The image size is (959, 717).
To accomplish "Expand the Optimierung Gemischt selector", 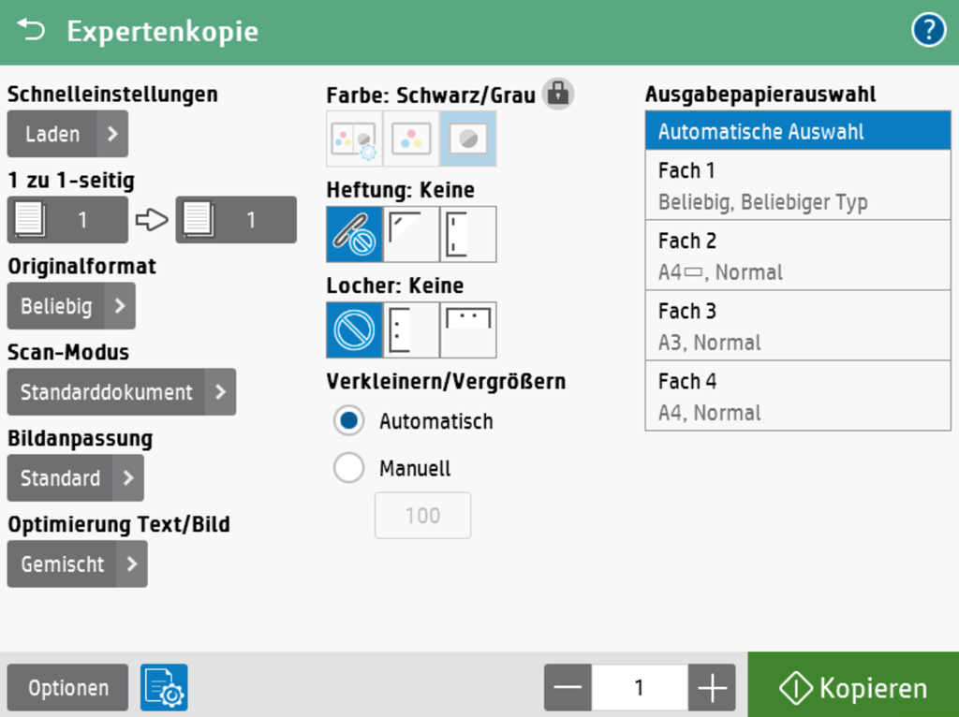I will 77,564.
